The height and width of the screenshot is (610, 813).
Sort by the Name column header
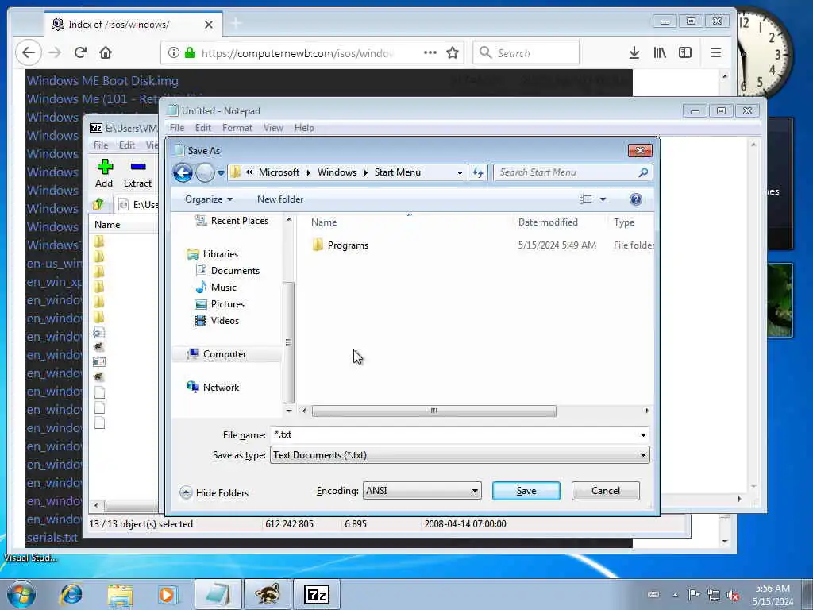[324, 222]
